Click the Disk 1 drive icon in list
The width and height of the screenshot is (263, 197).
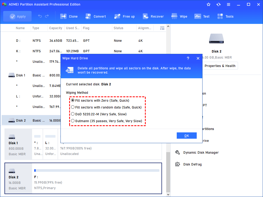pyautogui.click(x=11, y=75)
